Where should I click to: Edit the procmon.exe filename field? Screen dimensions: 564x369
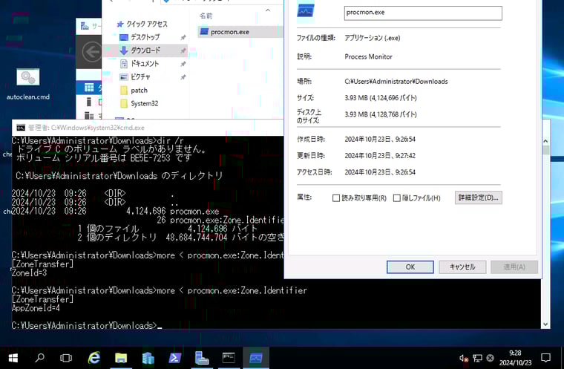[x=423, y=13]
